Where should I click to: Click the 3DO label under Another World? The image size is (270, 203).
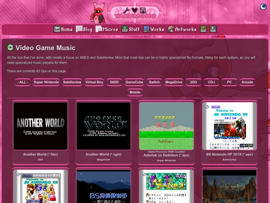pyautogui.click(x=40, y=160)
